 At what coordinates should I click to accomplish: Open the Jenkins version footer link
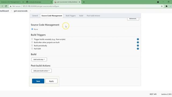tap(167, 94)
